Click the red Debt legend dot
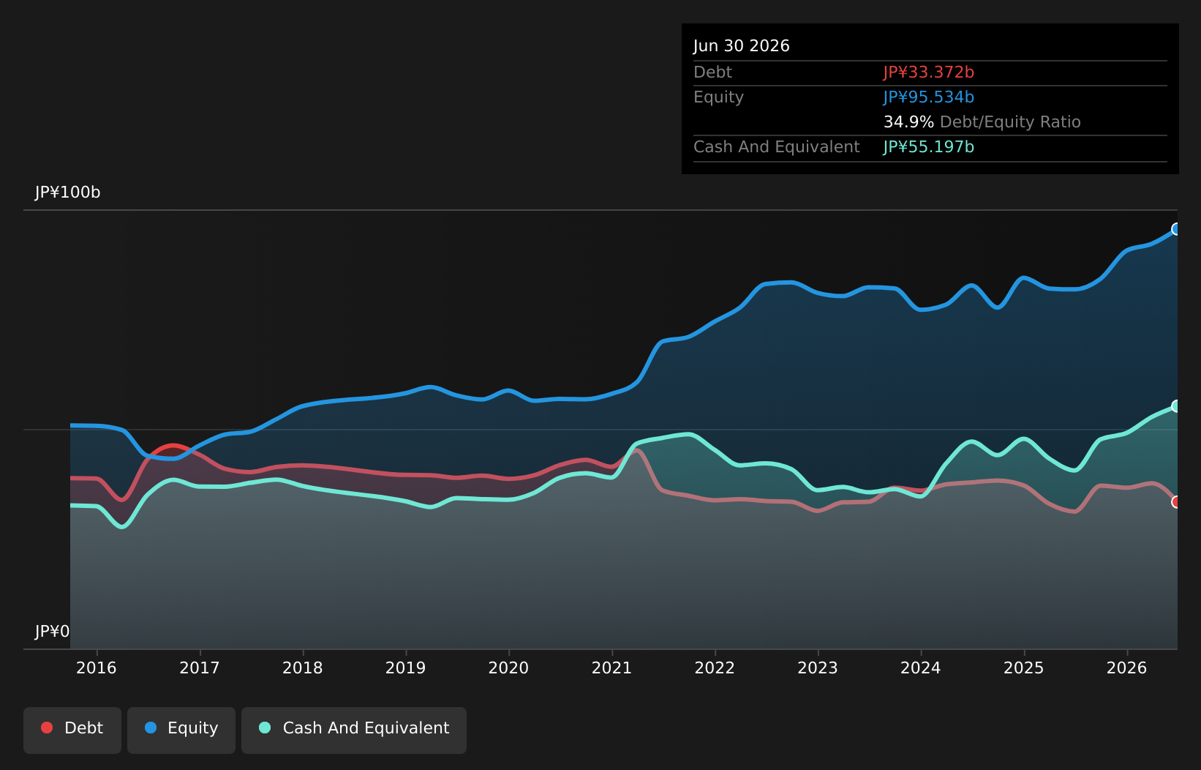This screenshot has height=770, width=1201. click(47, 728)
